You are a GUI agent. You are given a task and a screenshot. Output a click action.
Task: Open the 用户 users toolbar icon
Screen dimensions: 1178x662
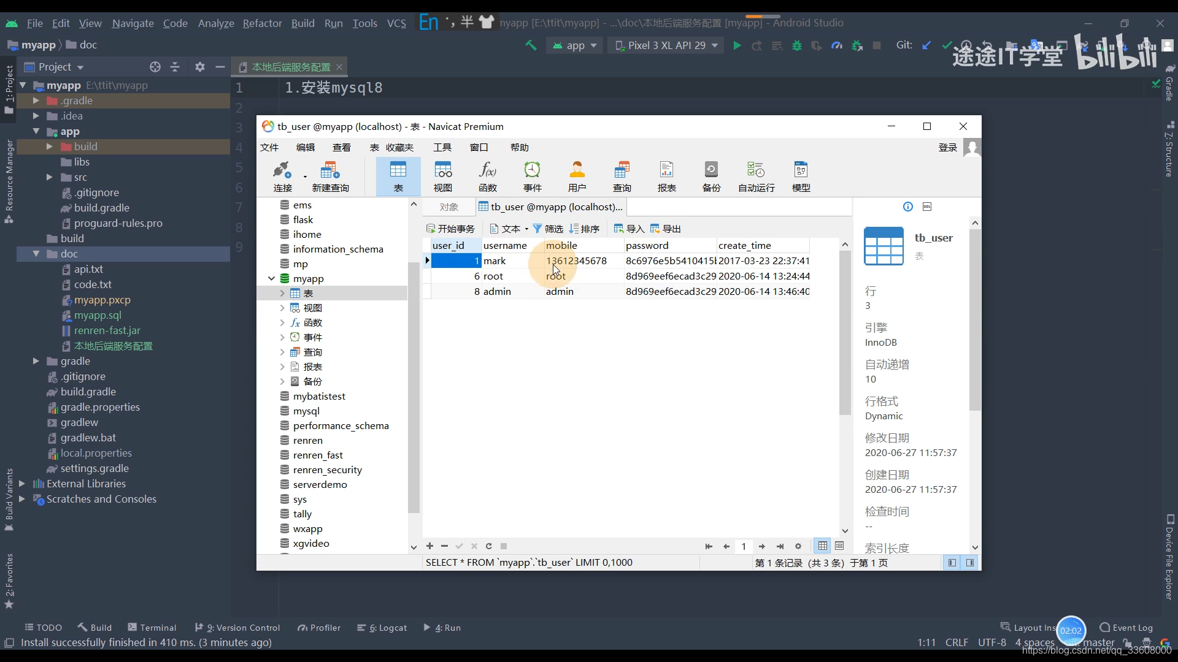(x=577, y=176)
